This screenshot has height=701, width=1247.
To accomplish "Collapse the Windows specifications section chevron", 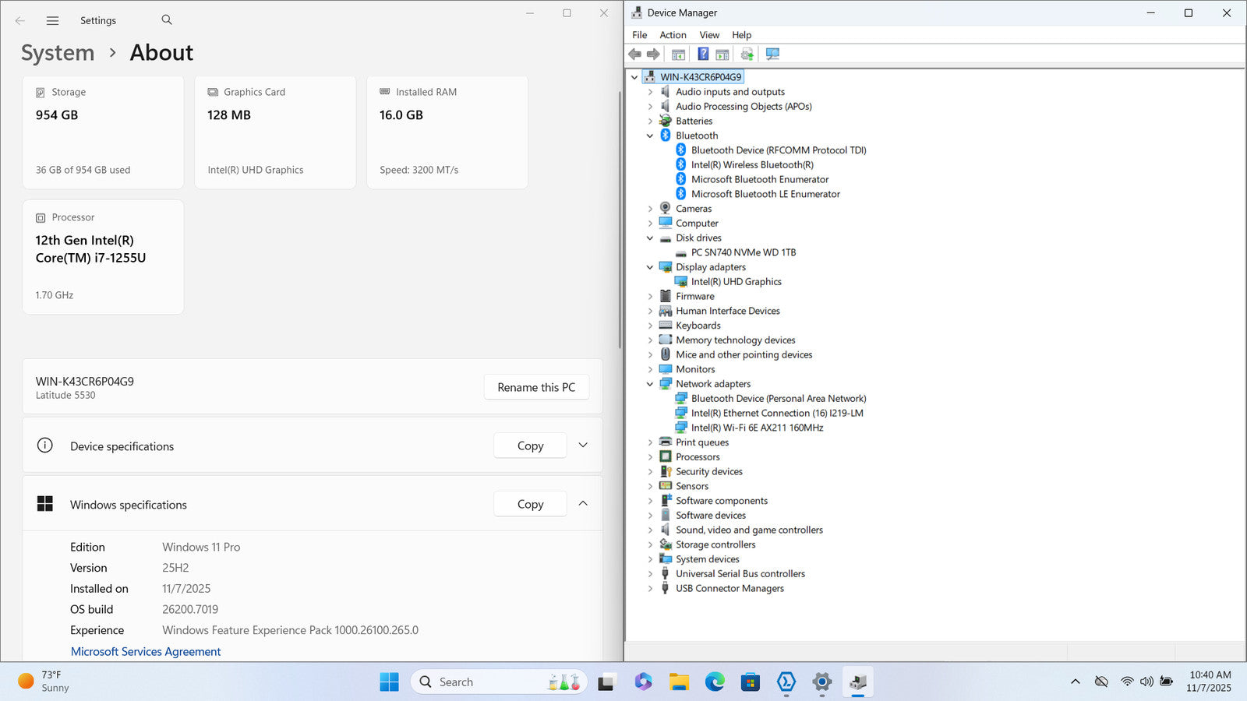I will (583, 504).
